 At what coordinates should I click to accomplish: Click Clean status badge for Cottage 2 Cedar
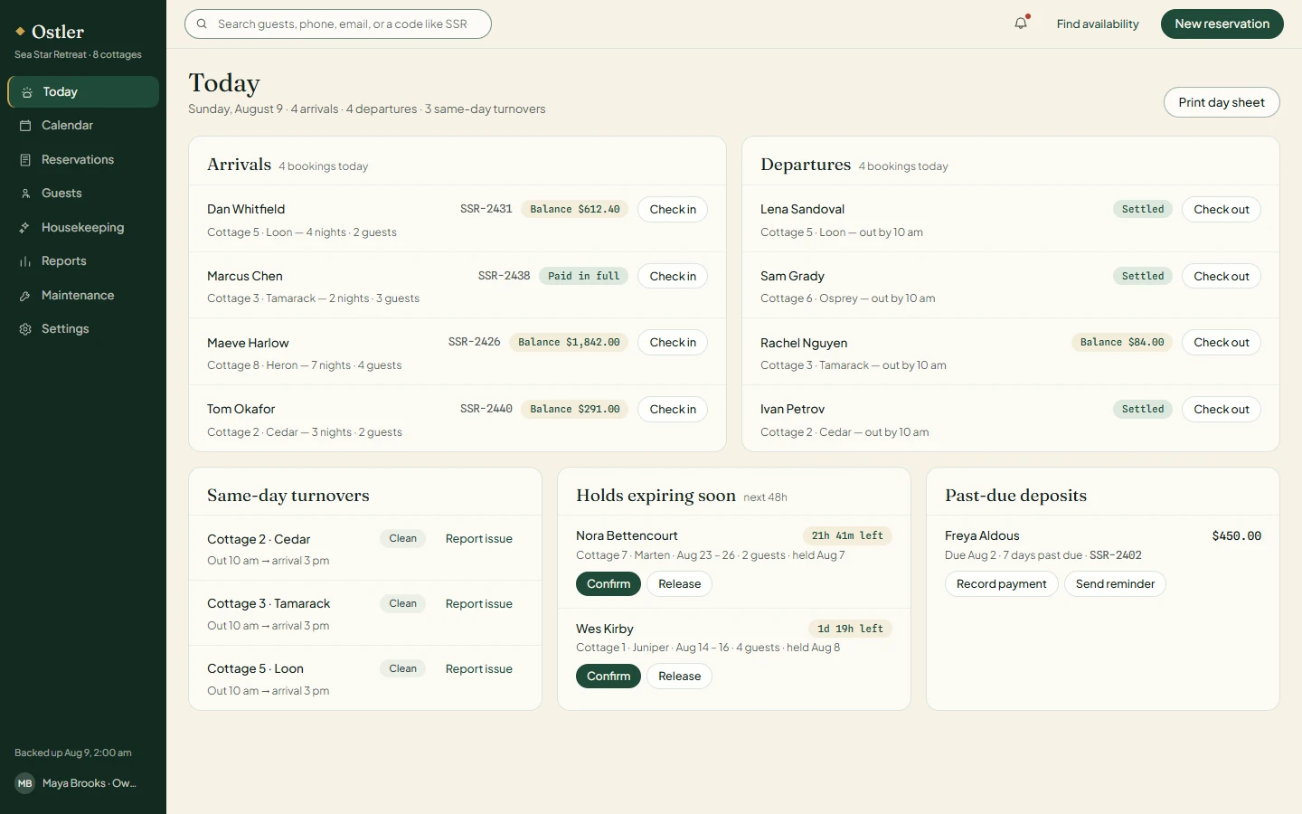[403, 539]
